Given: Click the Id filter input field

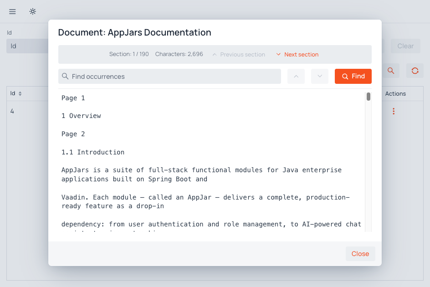Looking at the screenshot, I should (x=27, y=46).
